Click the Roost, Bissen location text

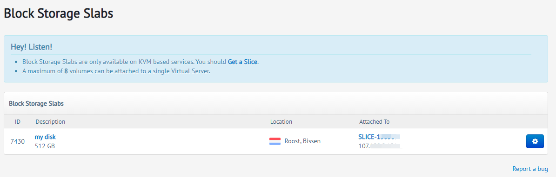(x=302, y=141)
